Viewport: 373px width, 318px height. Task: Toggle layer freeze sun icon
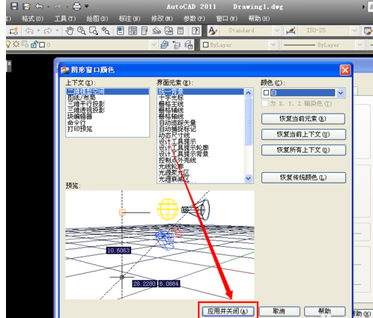(x=16, y=45)
